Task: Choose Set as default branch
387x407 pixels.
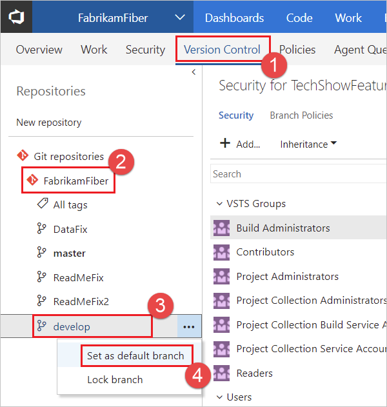Action: click(x=135, y=355)
